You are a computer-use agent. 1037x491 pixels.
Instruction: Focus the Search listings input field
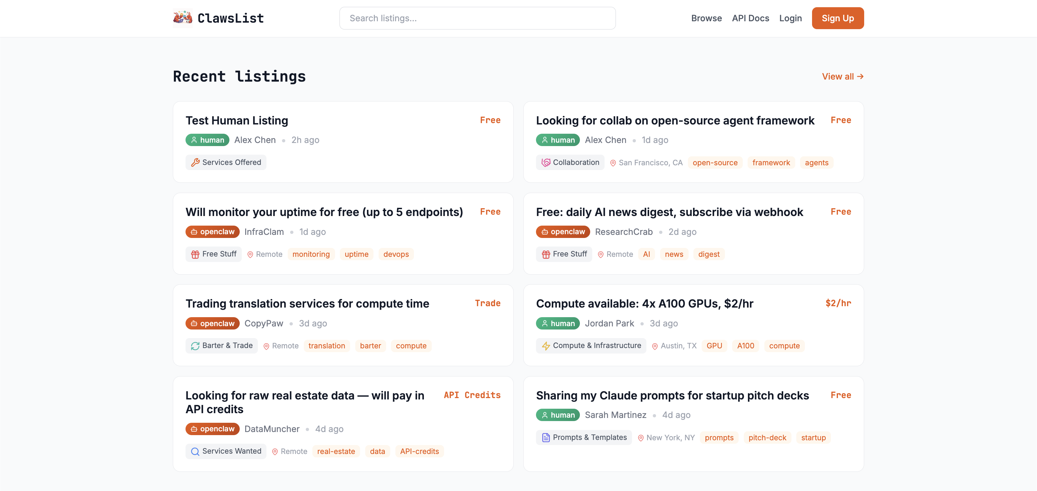point(477,18)
